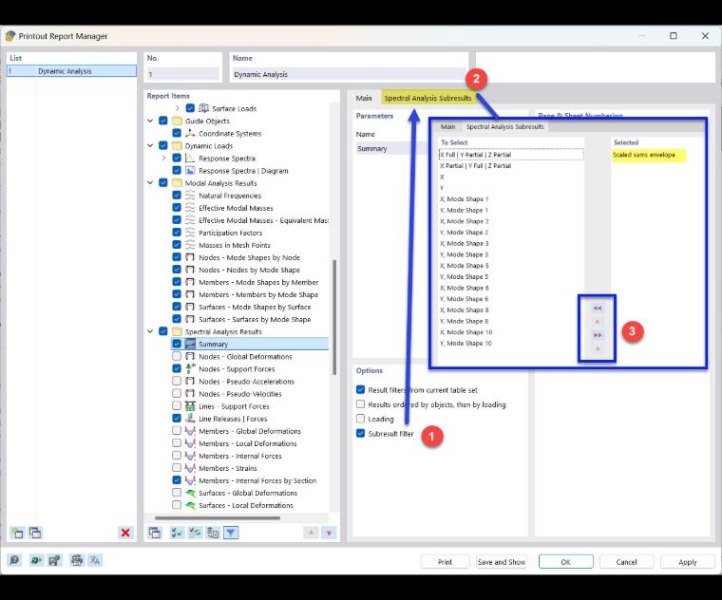Viewport: 722px width, 600px height.
Task: Click the save template icon in bottom bar
Action: 54,560
